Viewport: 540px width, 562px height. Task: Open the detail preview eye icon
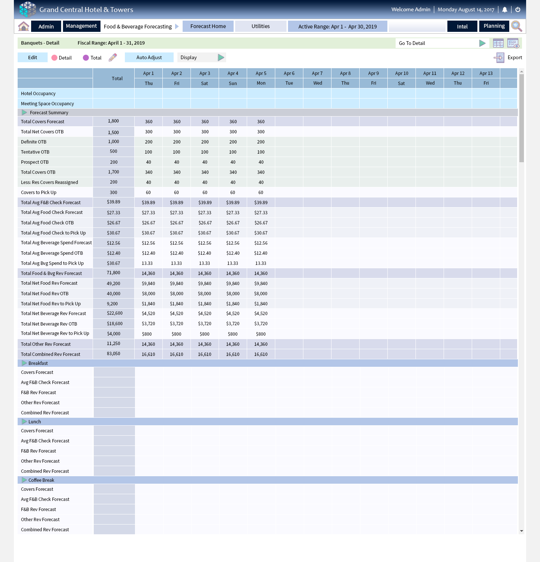point(513,43)
